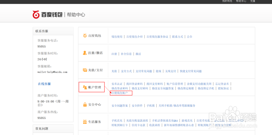Open the 新年祝福情感转账表心意 link
Image resolution: width=272 pixels, height=135 pixels.
click(179, 125)
